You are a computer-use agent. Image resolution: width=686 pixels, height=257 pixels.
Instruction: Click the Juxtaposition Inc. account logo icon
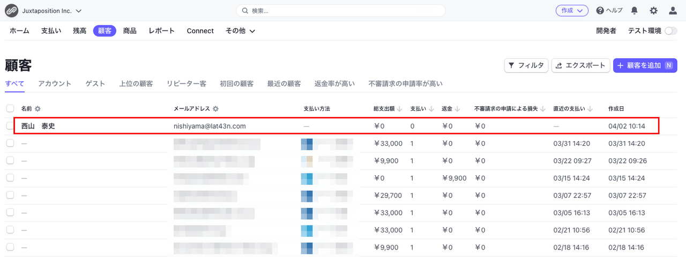pos(11,11)
